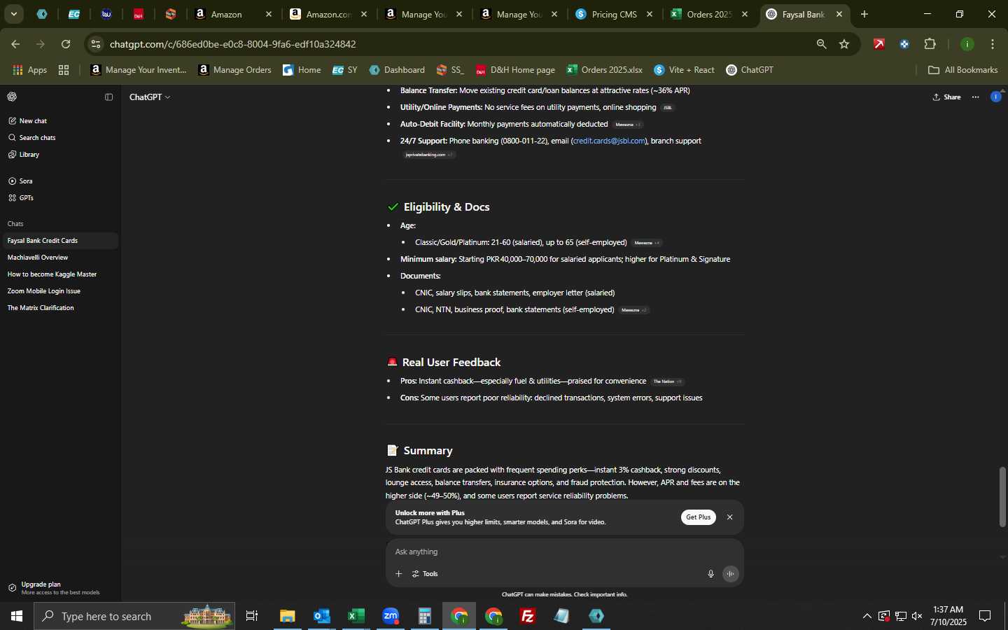
Task: Click the Ask anything input field
Action: coord(564,552)
